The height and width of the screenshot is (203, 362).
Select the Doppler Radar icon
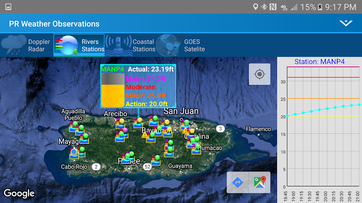pos(14,45)
